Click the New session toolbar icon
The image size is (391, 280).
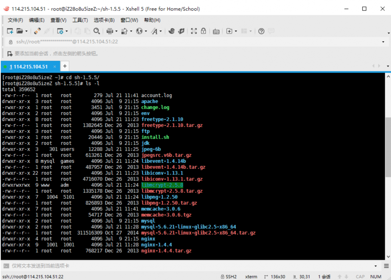pos(10,31)
